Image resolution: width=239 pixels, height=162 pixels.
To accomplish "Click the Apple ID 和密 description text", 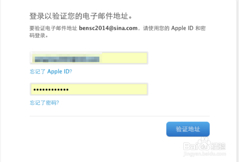I will pyautogui.click(x=188, y=28).
